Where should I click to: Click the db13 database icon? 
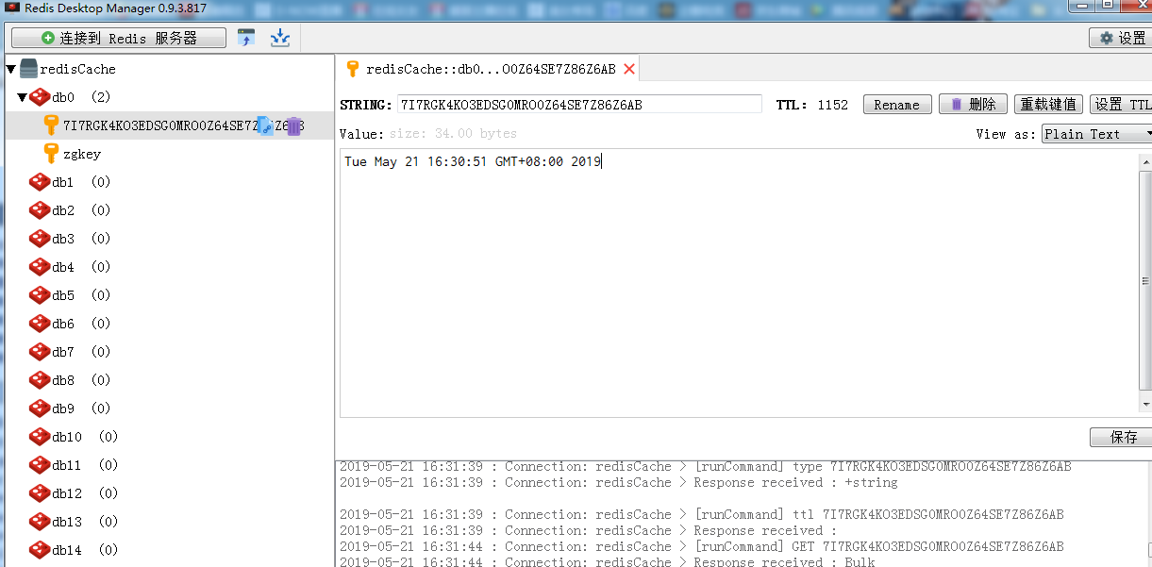coord(40,522)
